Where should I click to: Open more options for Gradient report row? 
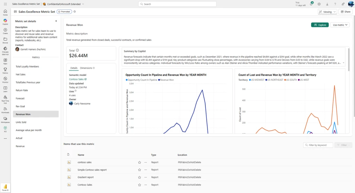[145, 177]
